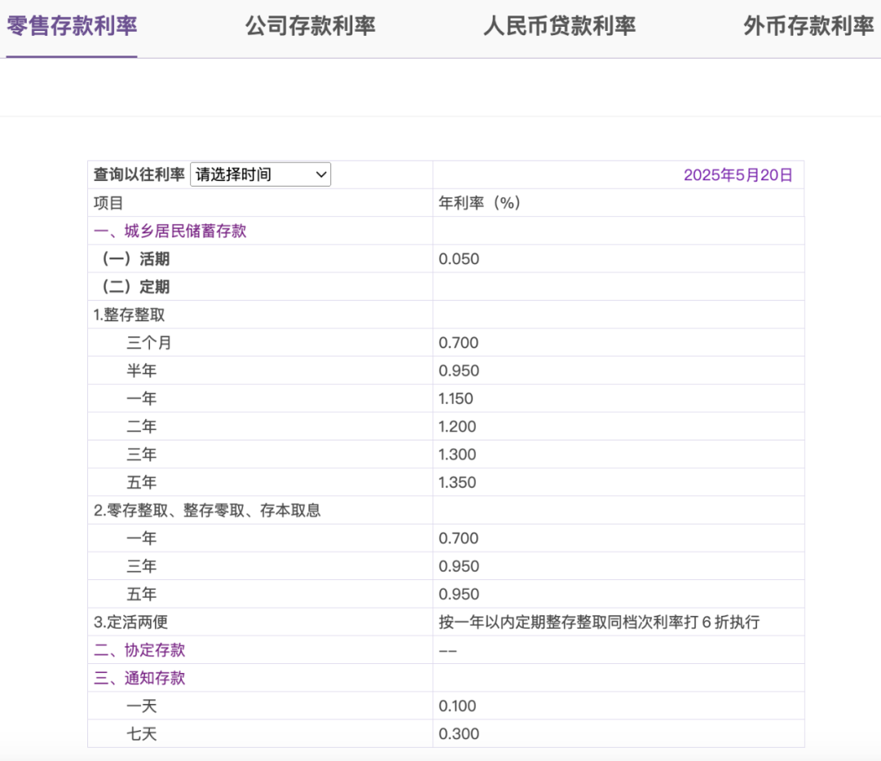Switch to 零售存款利率 tab

[72, 26]
